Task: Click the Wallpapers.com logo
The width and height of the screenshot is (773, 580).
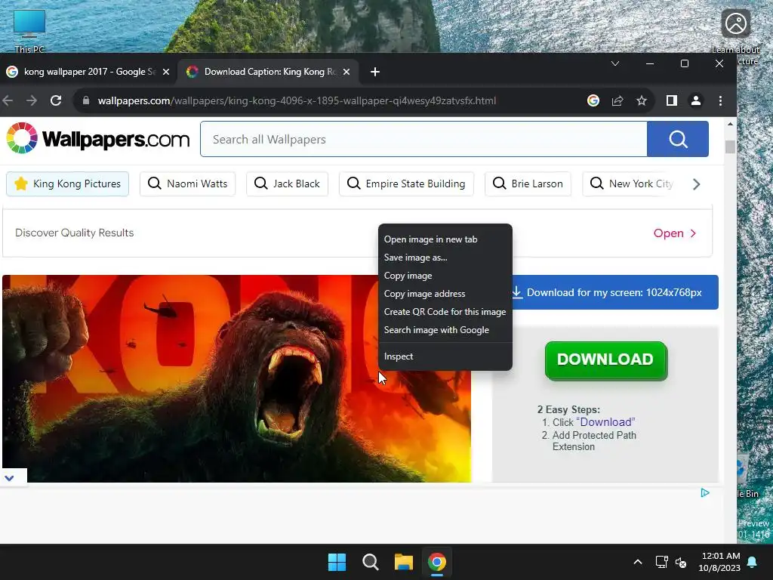Action: click(x=97, y=139)
